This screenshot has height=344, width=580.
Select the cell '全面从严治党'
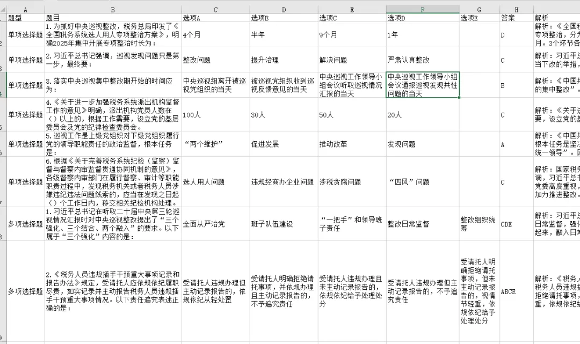[216, 224]
